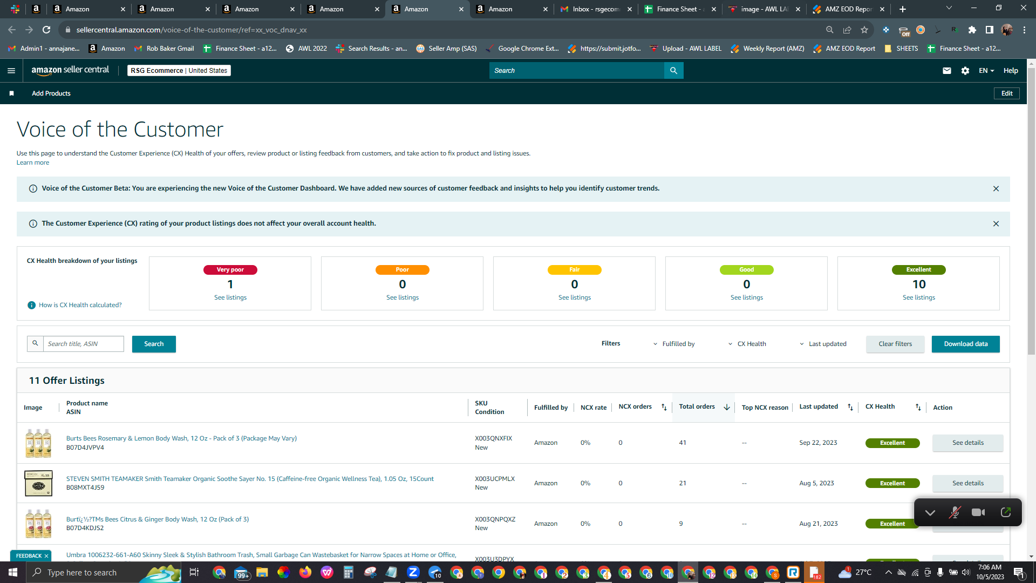Open the Burts Bees Citrus & Ginger product link
Viewport: 1036px width, 583px height.
coord(158,519)
